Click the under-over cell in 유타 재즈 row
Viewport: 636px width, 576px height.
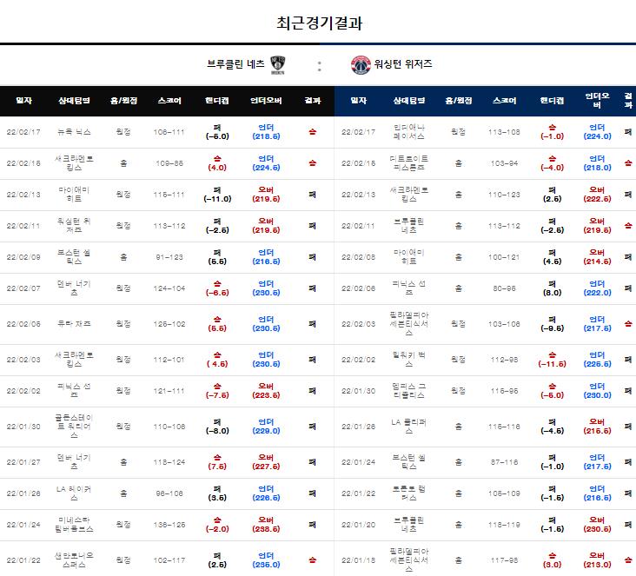coord(266,324)
